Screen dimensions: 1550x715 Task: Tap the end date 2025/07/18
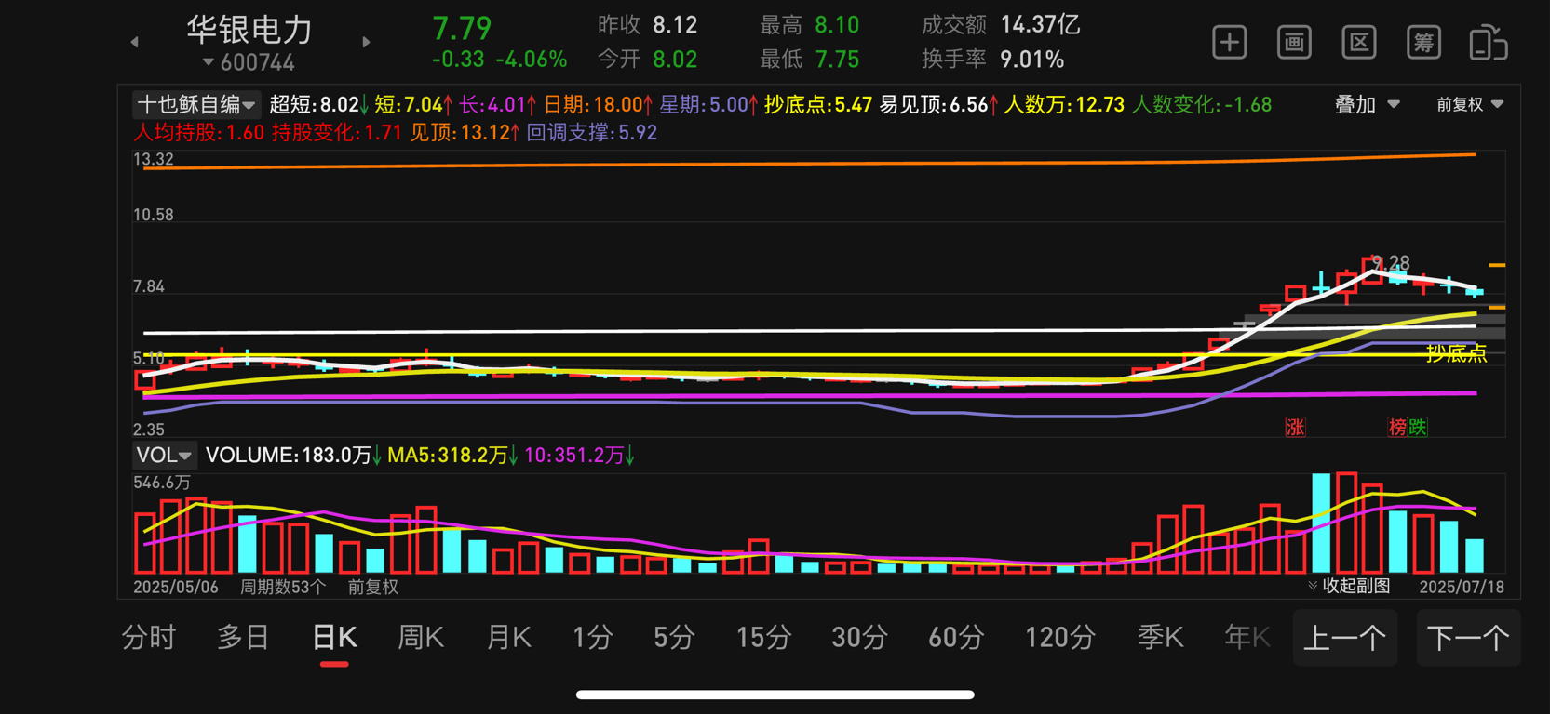point(1462,587)
